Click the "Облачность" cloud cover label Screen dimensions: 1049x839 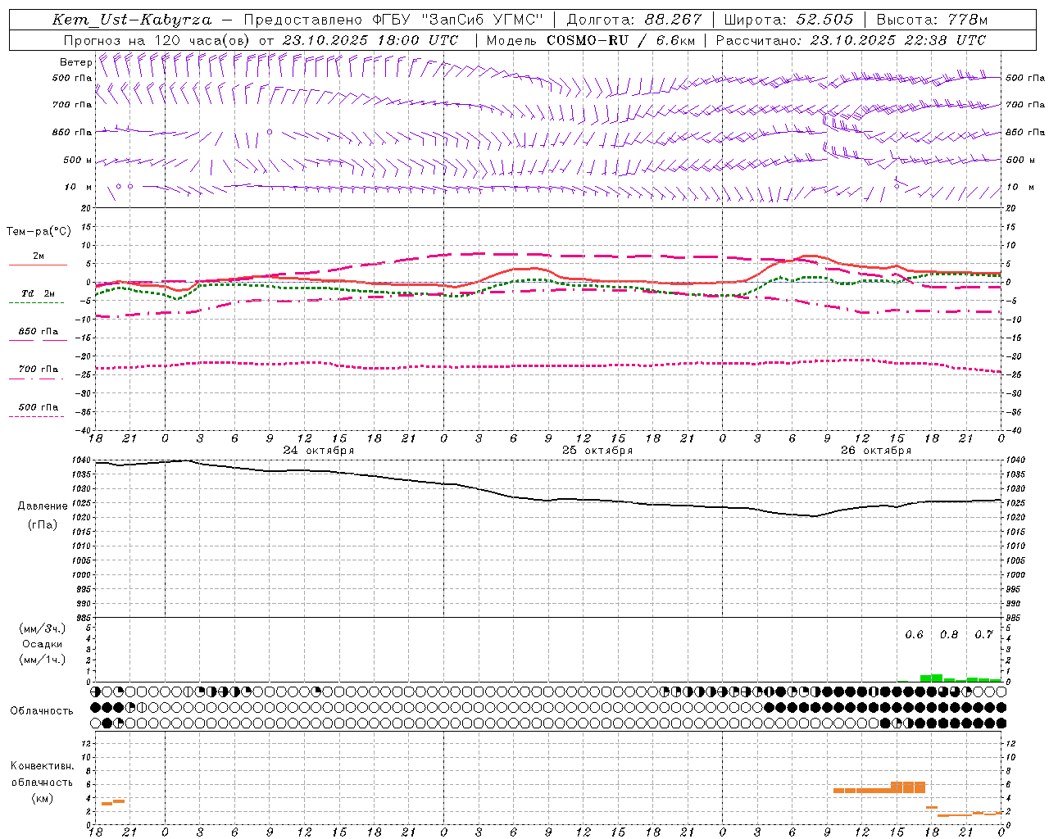pyautogui.click(x=42, y=710)
